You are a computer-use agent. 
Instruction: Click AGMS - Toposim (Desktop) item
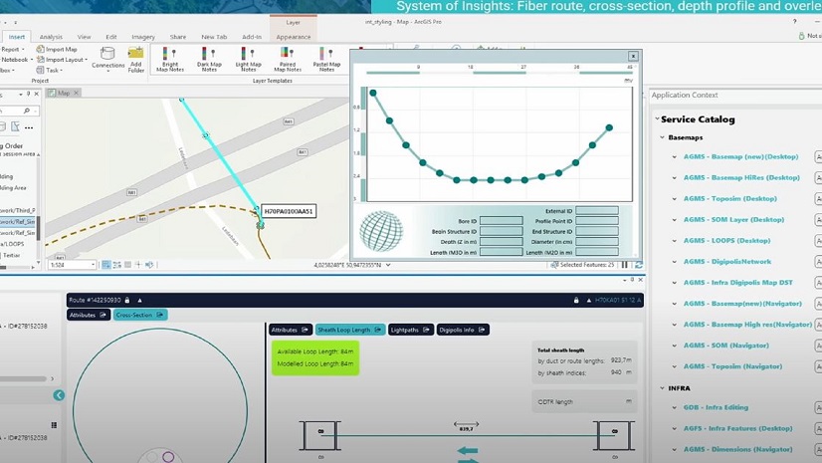click(x=729, y=199)
